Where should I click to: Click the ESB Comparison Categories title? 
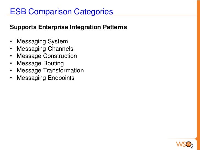click(61, 12)
